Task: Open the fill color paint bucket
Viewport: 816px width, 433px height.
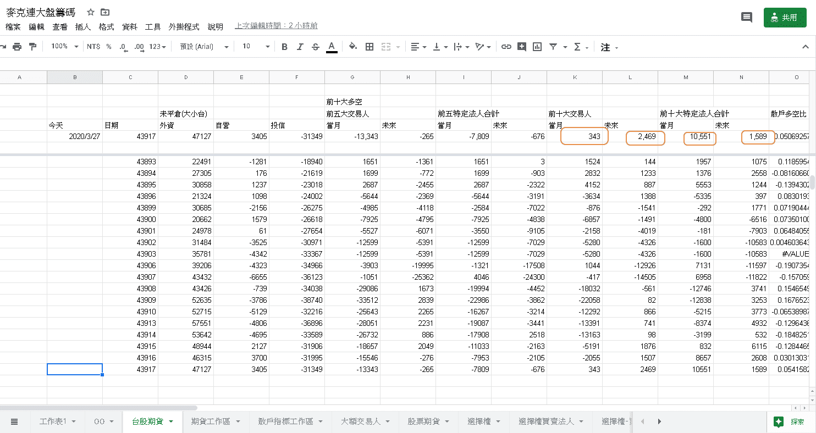Action: tap(353, 47)
